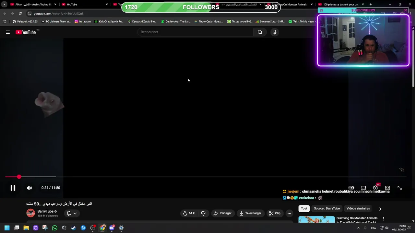Open BarryTube channel name link
This screenshot has width=415, height=233.
[45, 211]
